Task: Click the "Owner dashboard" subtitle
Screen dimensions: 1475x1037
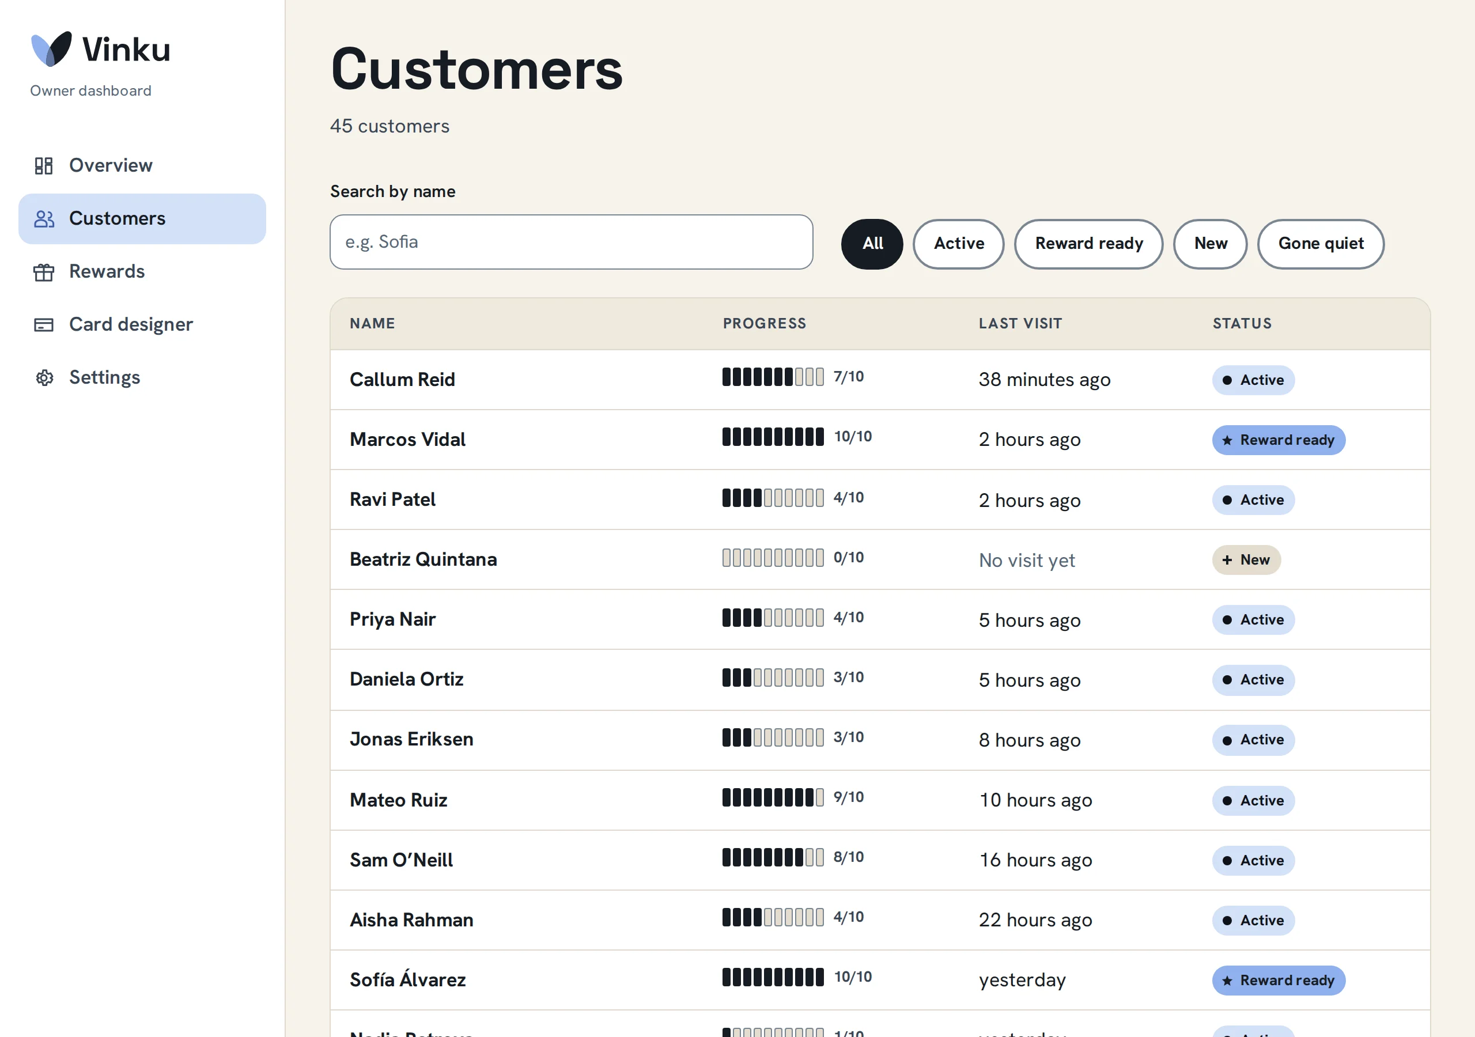Action: point(90,90)
